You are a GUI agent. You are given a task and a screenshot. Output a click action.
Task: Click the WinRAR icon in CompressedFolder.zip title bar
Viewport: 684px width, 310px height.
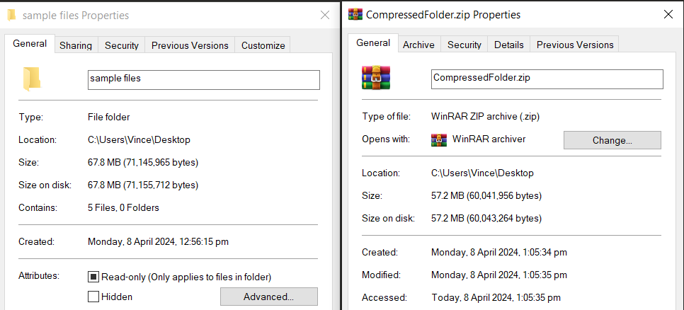pos(355,15)
